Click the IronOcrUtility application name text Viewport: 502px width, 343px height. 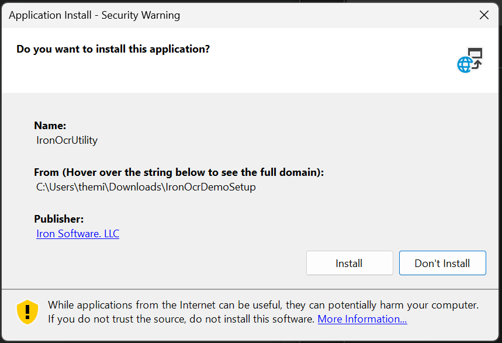pyautogui.click(x=67, y=140)
